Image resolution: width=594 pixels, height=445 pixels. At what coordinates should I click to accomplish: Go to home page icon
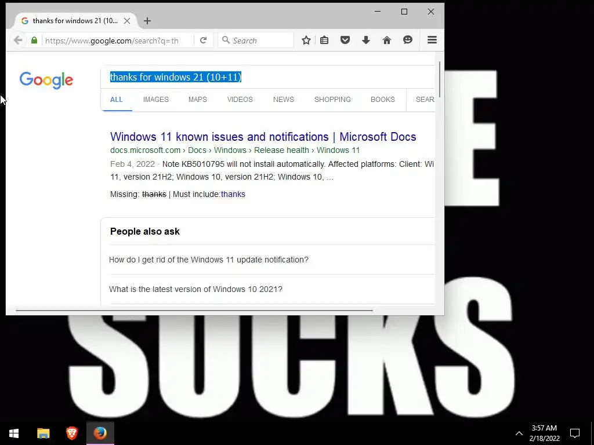point(387,40)
